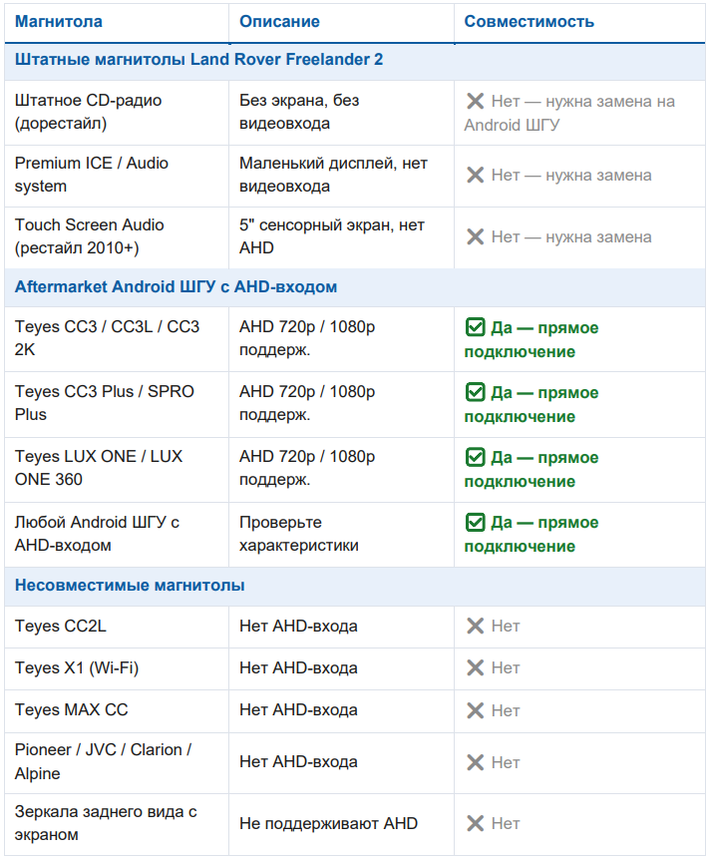Click the cell Не поддерживают AHD

coord(341,823)
